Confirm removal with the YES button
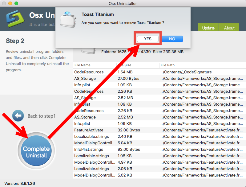This screenshot has width=246, height=187. tap(148, 39)
